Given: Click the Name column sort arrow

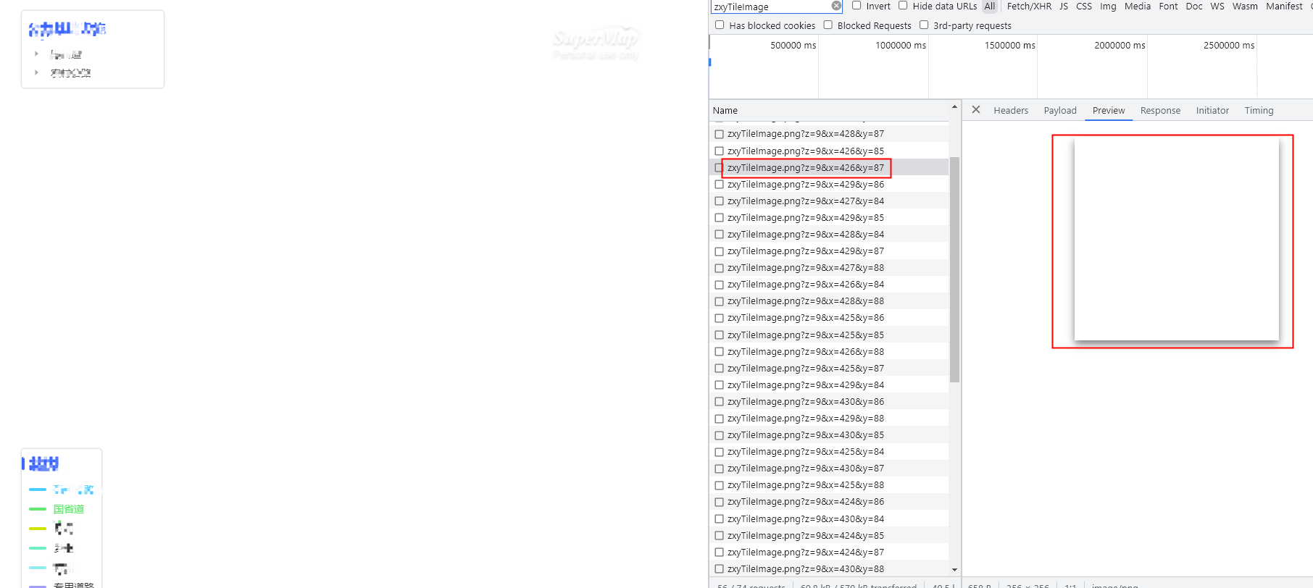Looking at the screenshot, I should point(954,107).
